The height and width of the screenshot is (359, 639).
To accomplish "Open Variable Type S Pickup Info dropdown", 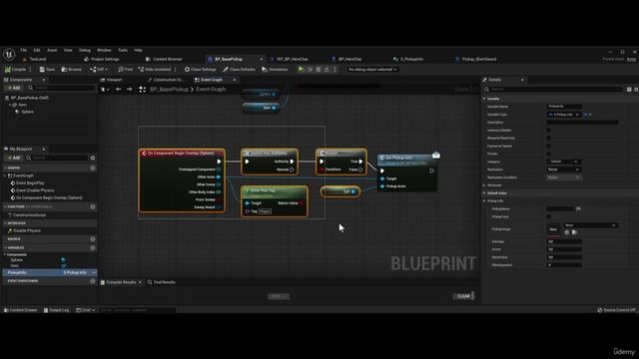I will click(x=563, y=115).
